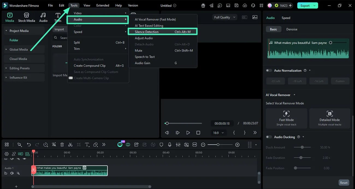Click the scissors split icon in the timeline toolbar

[x=70, y=145]
